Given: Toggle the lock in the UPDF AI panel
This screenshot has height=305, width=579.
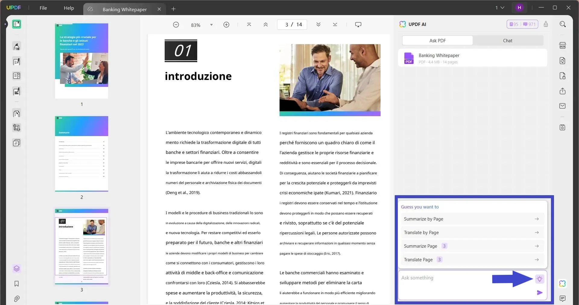Looking at the screenshot, I should [546, 24].
